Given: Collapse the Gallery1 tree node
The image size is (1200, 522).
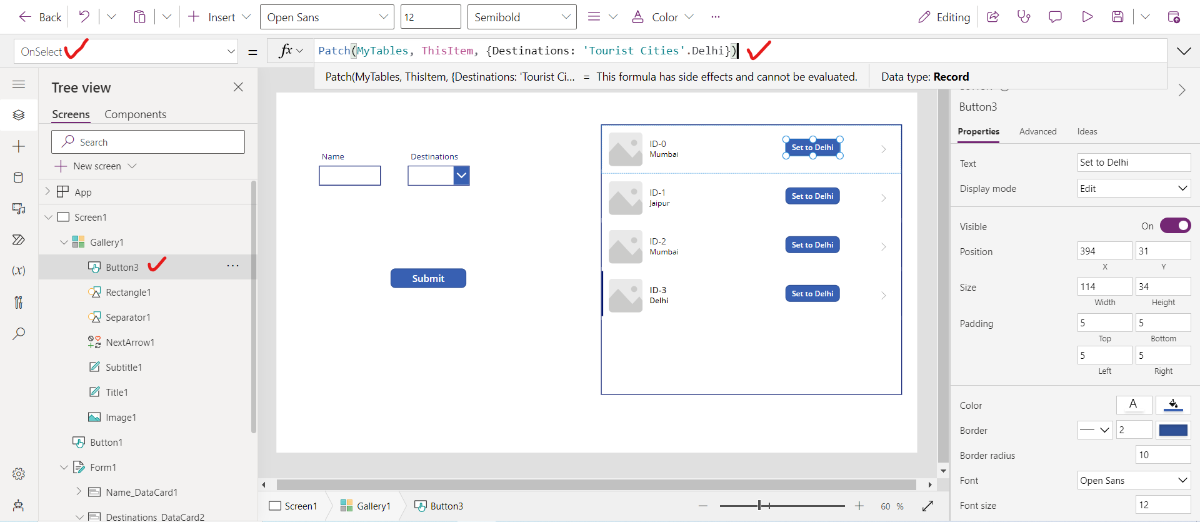Looking at the screenshot, I should 64,243.
